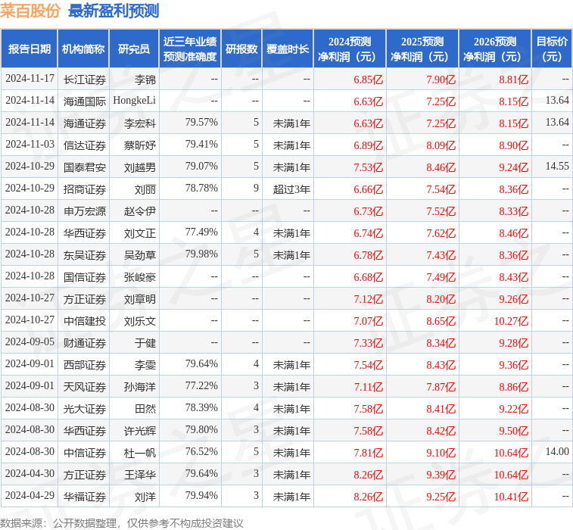Click the orange stock name before 最新盈利预测

tap(30, 11)
